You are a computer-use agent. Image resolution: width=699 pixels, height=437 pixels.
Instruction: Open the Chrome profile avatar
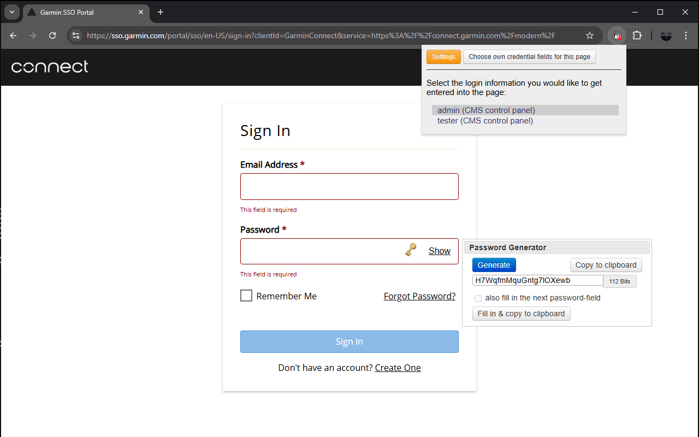[x=666, y=36]
